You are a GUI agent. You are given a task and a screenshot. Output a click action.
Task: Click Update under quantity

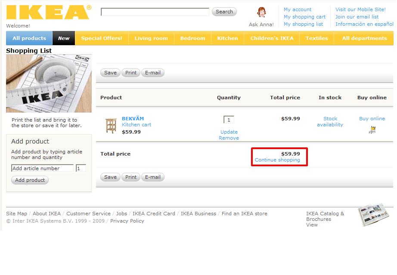(x=229, y=132)
